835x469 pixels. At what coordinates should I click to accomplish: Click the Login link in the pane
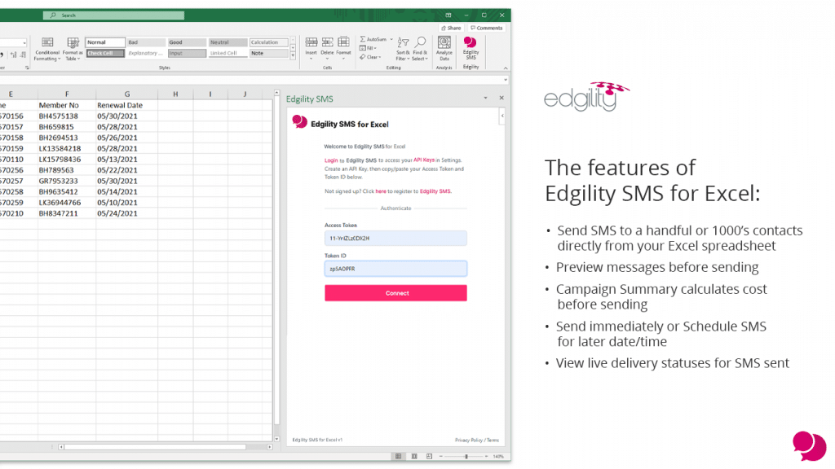click(x=330, y=160)
